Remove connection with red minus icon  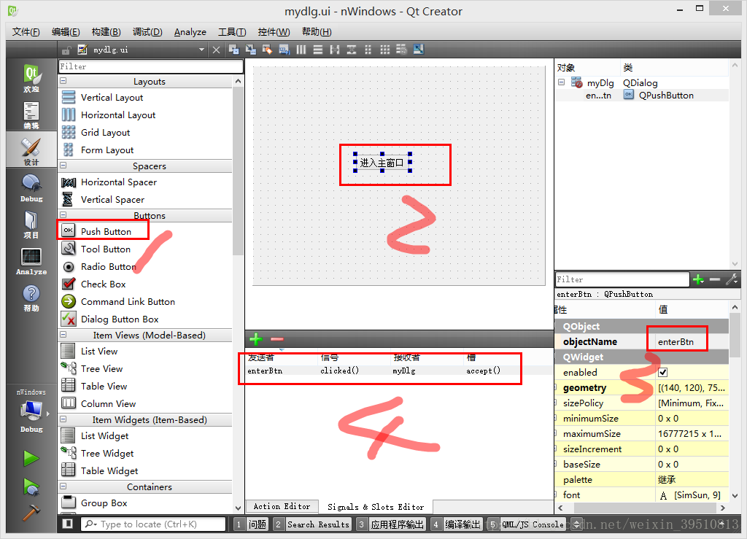pyautogui.click(x=277, y=339)
